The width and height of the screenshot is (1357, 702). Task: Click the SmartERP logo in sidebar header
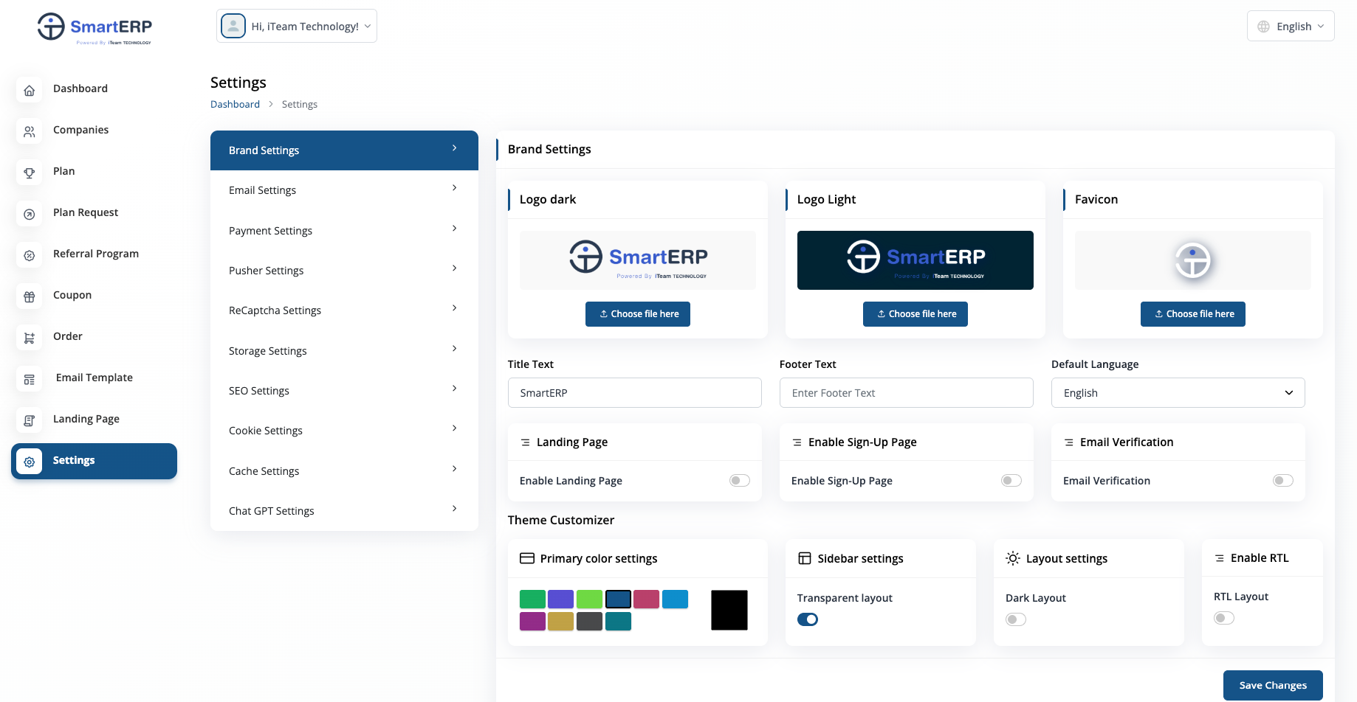coord(95,28)
